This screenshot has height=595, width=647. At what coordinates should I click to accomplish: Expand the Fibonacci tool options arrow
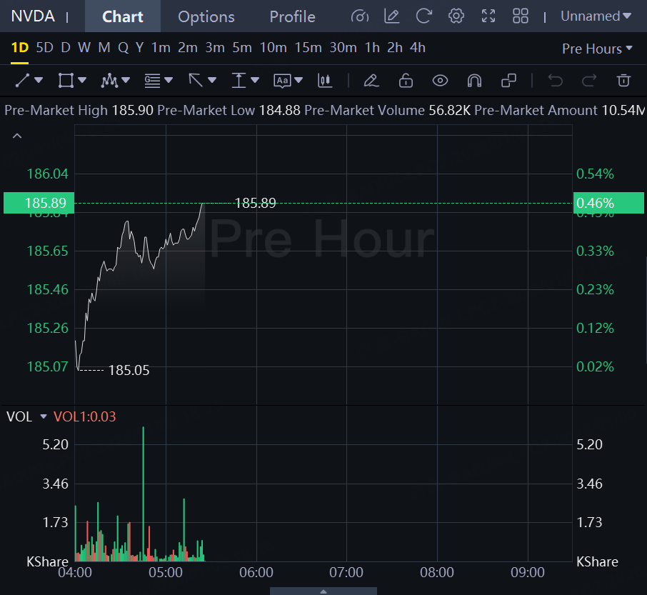[x=169, y=80]
